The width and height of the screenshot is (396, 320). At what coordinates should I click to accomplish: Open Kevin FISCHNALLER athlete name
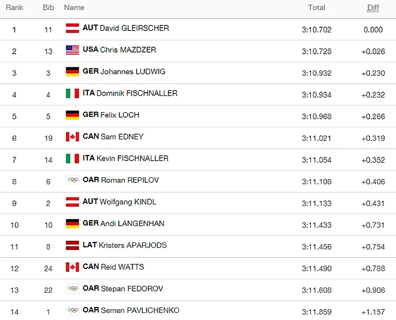(x=132, y=158)
